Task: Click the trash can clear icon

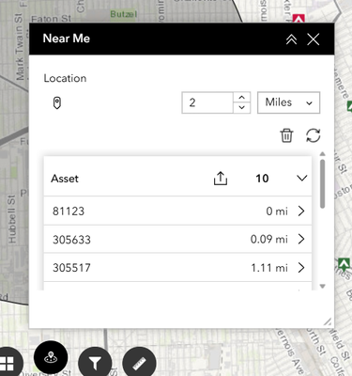Action: pyautogui.click(x=286, y=135)
